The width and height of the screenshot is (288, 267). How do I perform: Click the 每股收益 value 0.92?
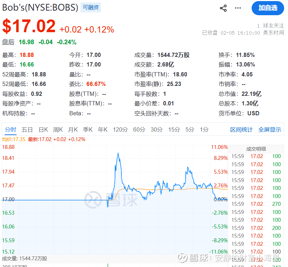pyautogui.click(x=37, y=94)
